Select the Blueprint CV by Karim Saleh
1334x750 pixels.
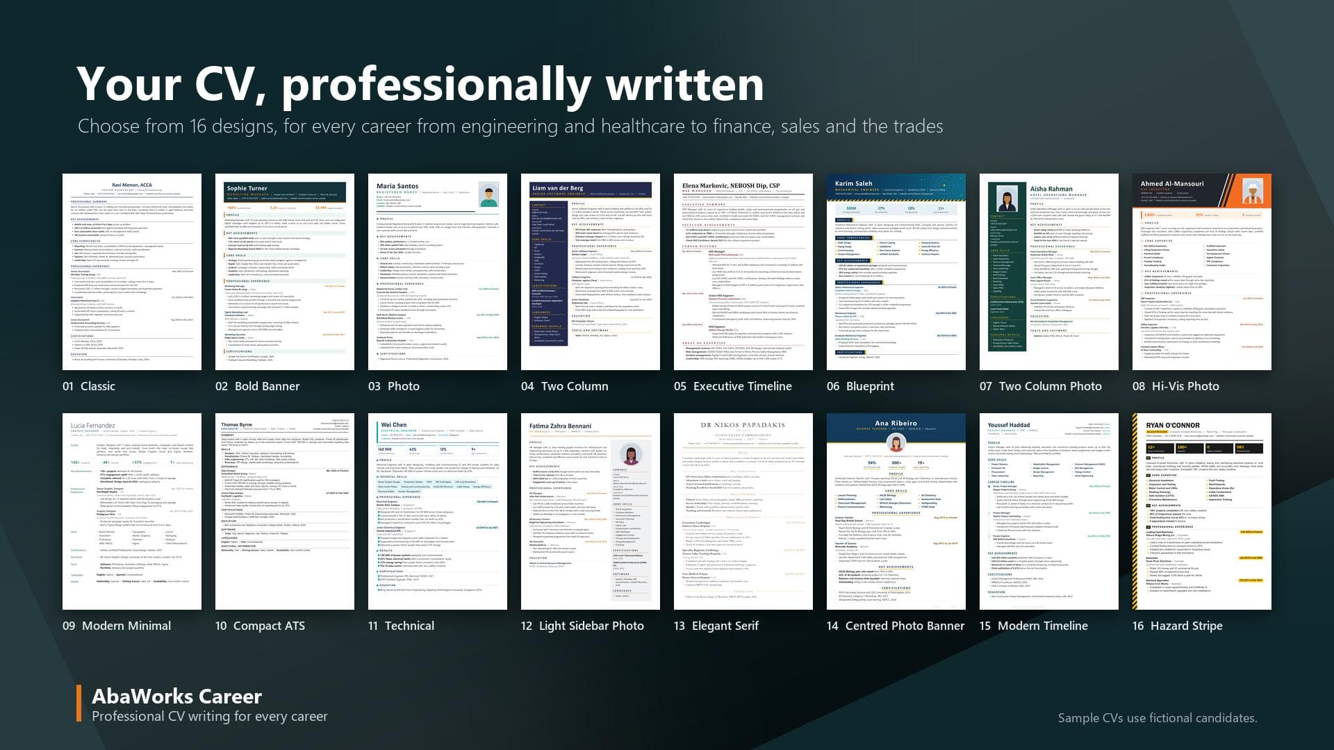[x=896, y=272]
